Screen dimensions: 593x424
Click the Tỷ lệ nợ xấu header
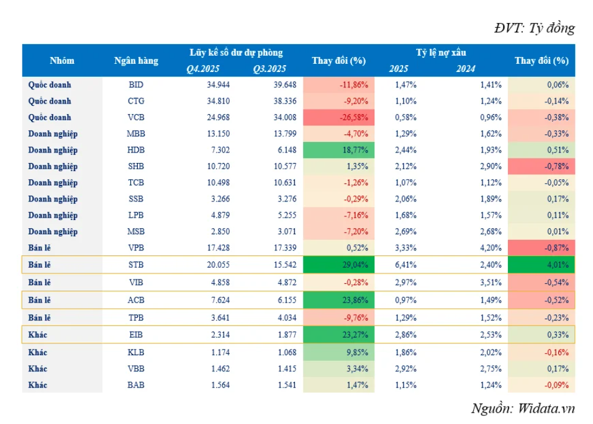[441, 53]
